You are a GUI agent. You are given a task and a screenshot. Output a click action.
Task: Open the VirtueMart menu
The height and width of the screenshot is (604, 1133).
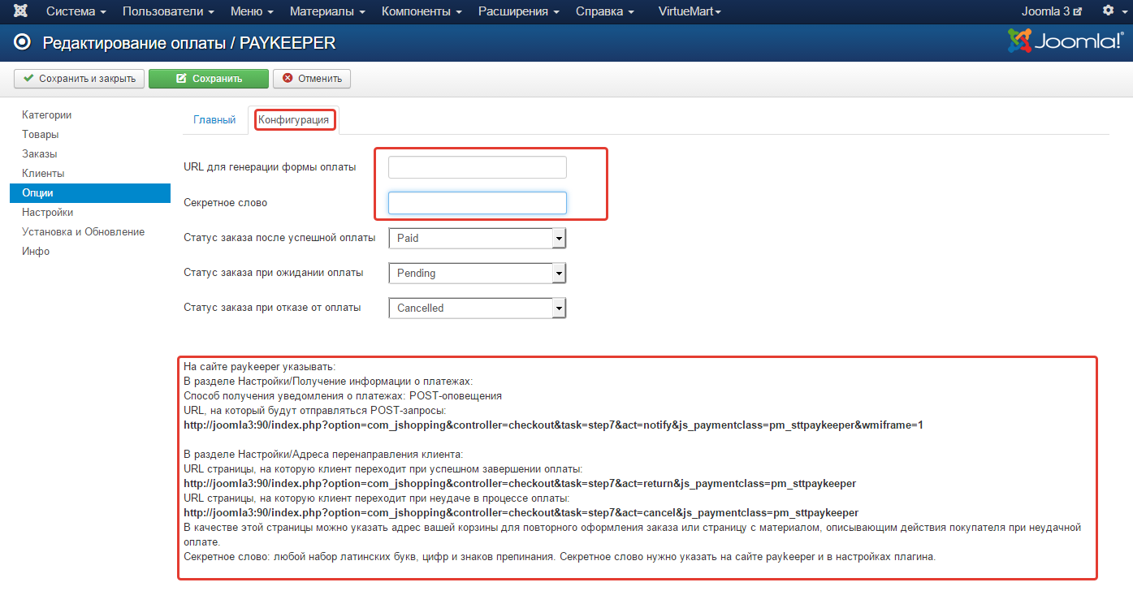pos(689,11)
